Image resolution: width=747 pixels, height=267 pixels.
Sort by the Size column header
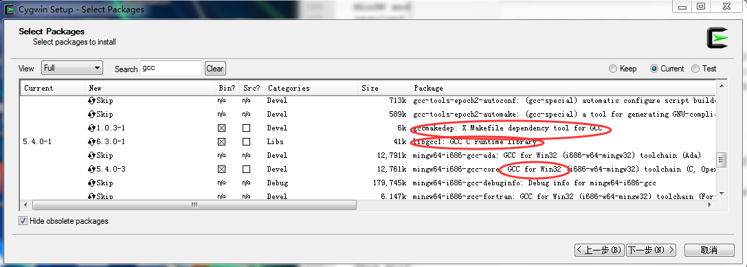click(383, 88)
